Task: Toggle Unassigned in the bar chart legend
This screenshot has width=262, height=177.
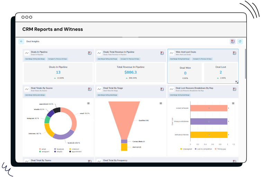Action: [186, 149]
